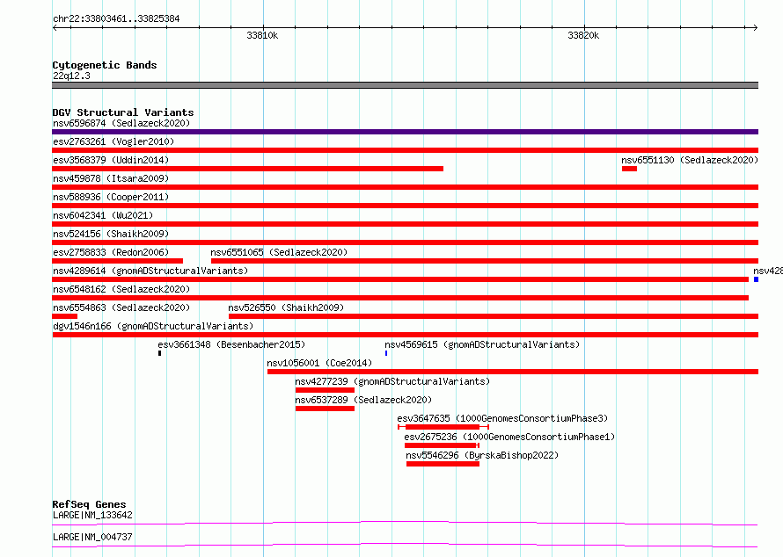
Task: Click the short red nsv6551130 bar
Action: [x=629, y=169]
